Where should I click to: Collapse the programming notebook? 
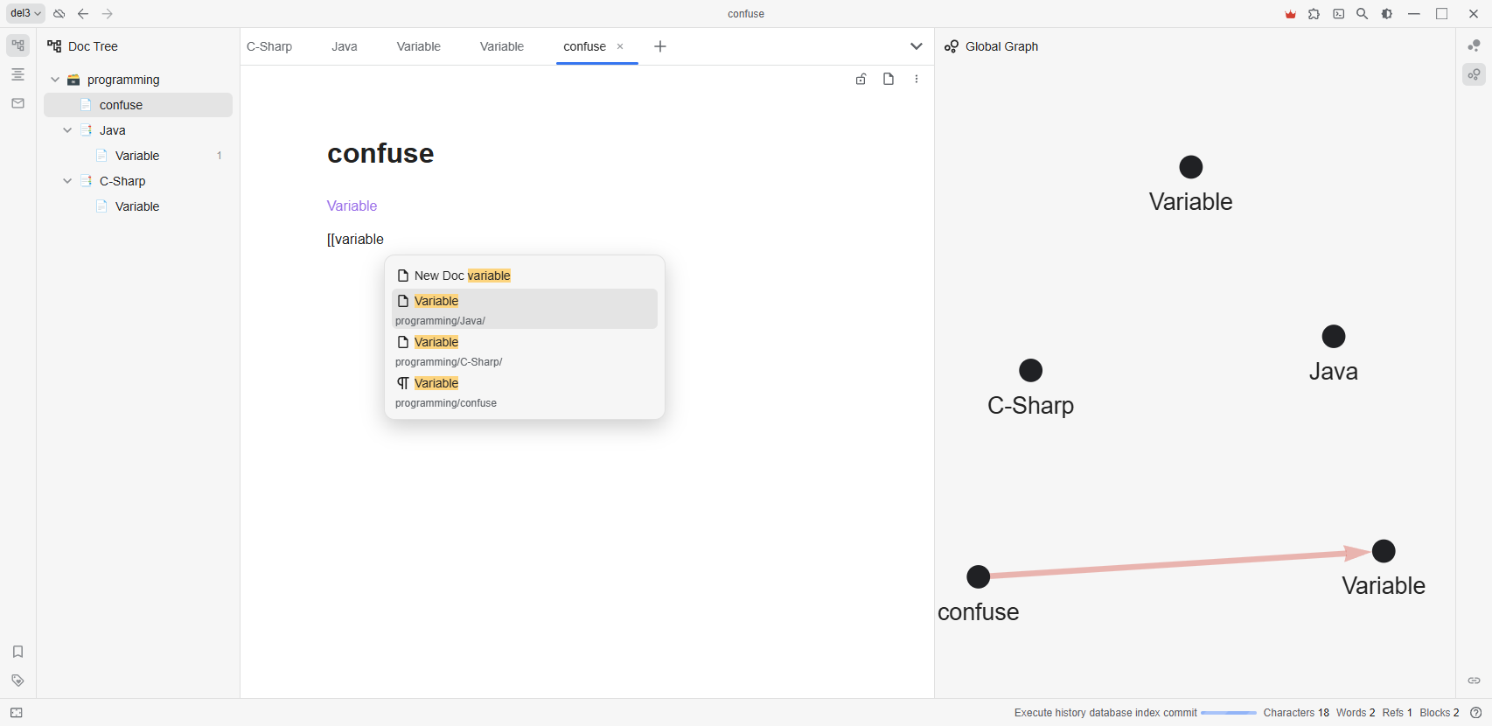tap(55, 80)
